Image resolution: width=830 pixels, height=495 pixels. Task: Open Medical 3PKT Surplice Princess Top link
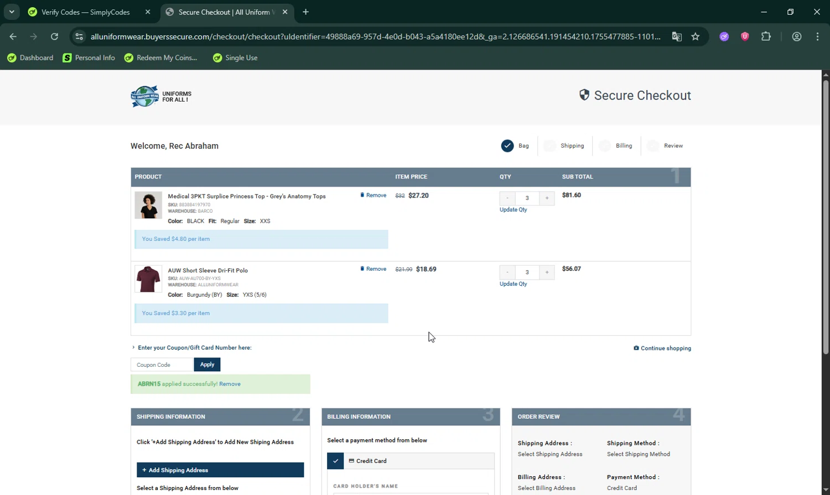pos(247,197)
